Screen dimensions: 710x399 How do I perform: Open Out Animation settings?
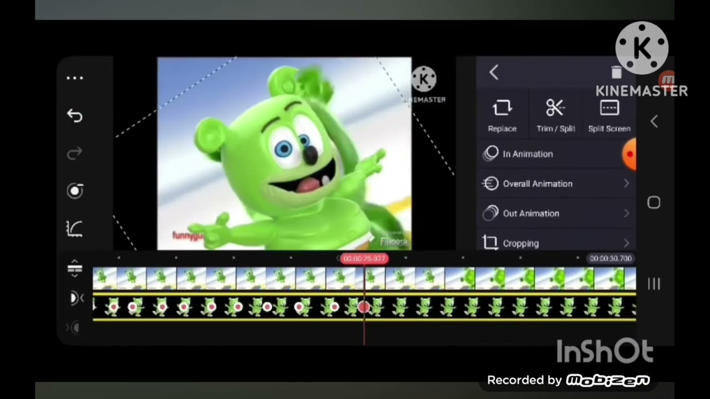tap(556, 213)
